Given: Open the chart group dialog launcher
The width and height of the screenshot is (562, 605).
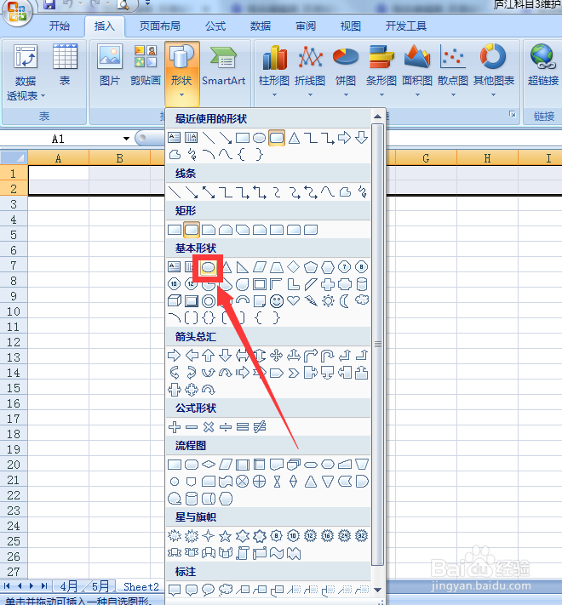Looking at the screenshot, I should click(x=513, y=114).
